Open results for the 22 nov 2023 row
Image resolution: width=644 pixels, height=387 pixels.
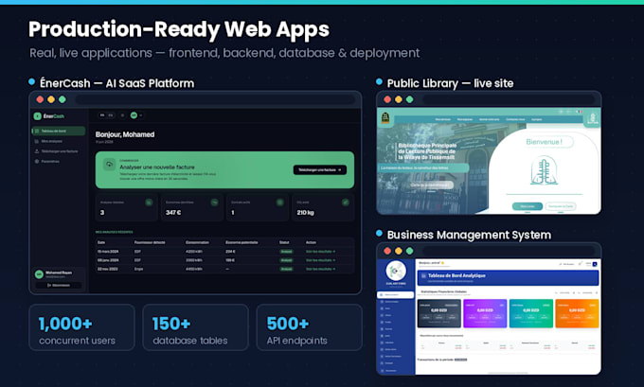(x=320, y=269)
